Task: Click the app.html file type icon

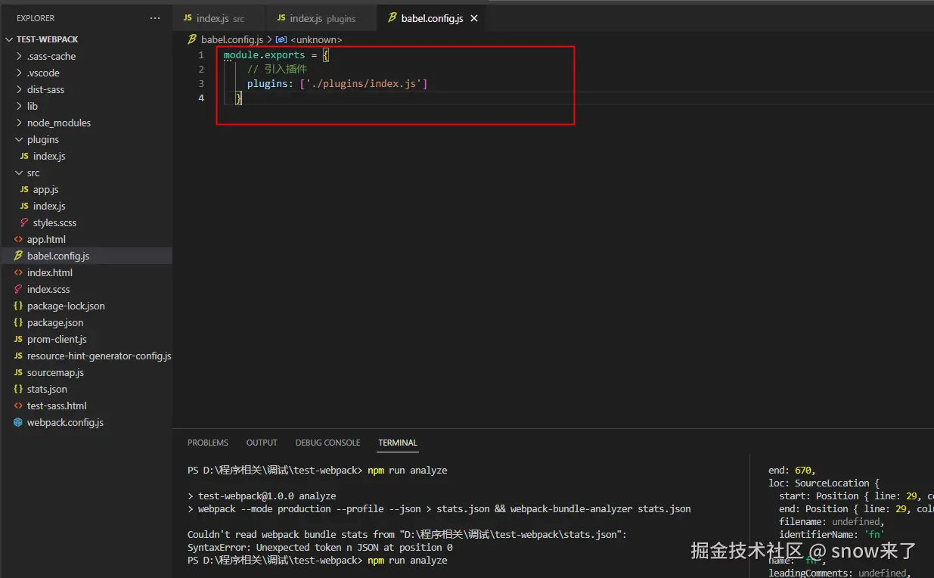Action: [x=18, y=239]
